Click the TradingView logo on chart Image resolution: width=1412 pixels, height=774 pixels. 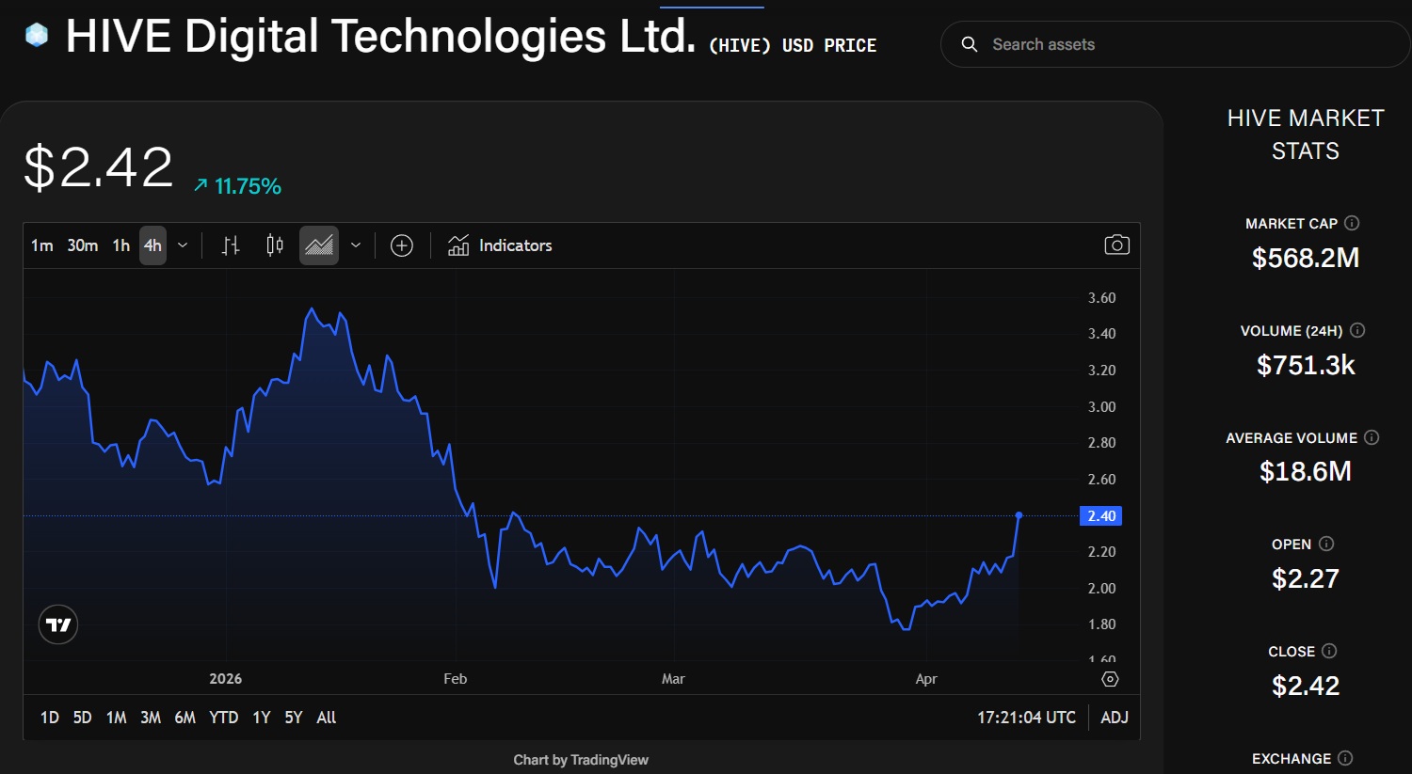click(x=58, y=624)
